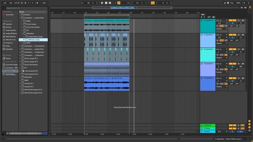253x142 pixels.
Task: Toggle track 2 activator button
Action: click(x=232, y=35)
